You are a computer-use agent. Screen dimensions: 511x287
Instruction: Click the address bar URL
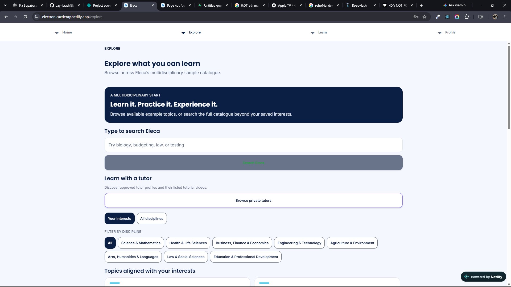[x=72, y=17]
